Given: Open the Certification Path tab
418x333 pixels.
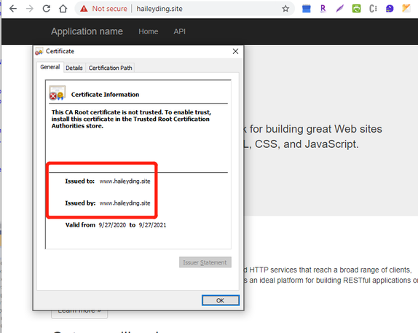Looking at the screenshot, I should tap(110, 68).
